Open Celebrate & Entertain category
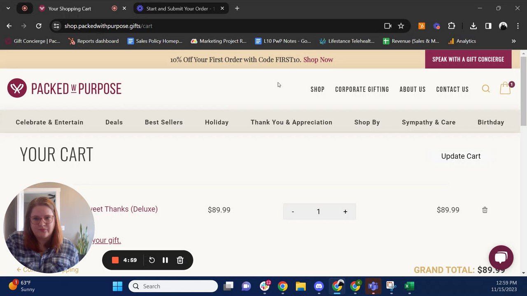Viewport: 527px width, 296px height. click(49, 122)
